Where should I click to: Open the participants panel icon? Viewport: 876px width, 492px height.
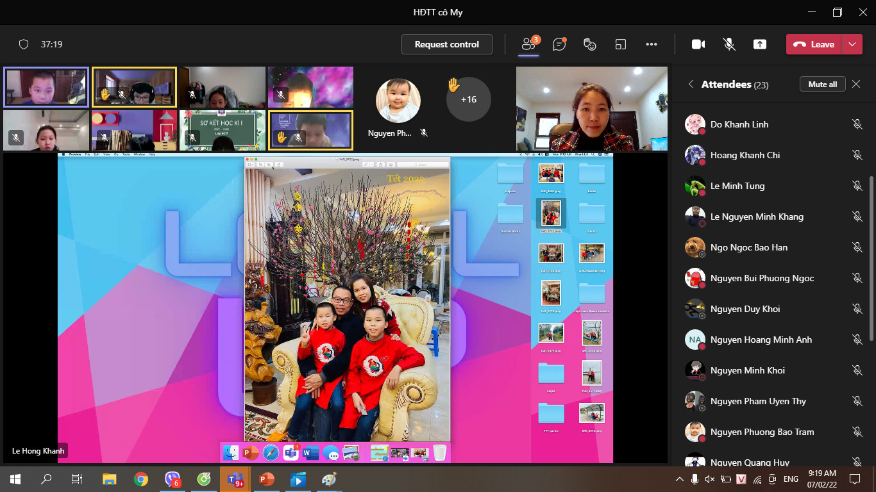[x=528, y=44]
